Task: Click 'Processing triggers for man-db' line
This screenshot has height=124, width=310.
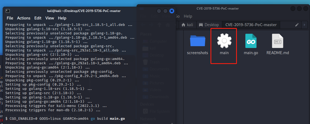Action: click(x=53, y=110)
